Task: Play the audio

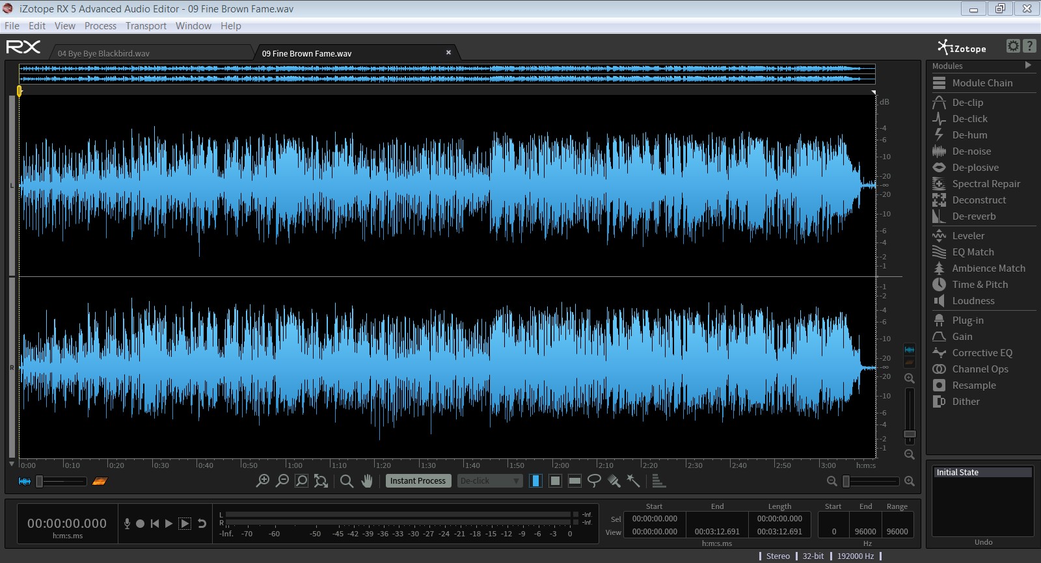Action: coord(169,523)
